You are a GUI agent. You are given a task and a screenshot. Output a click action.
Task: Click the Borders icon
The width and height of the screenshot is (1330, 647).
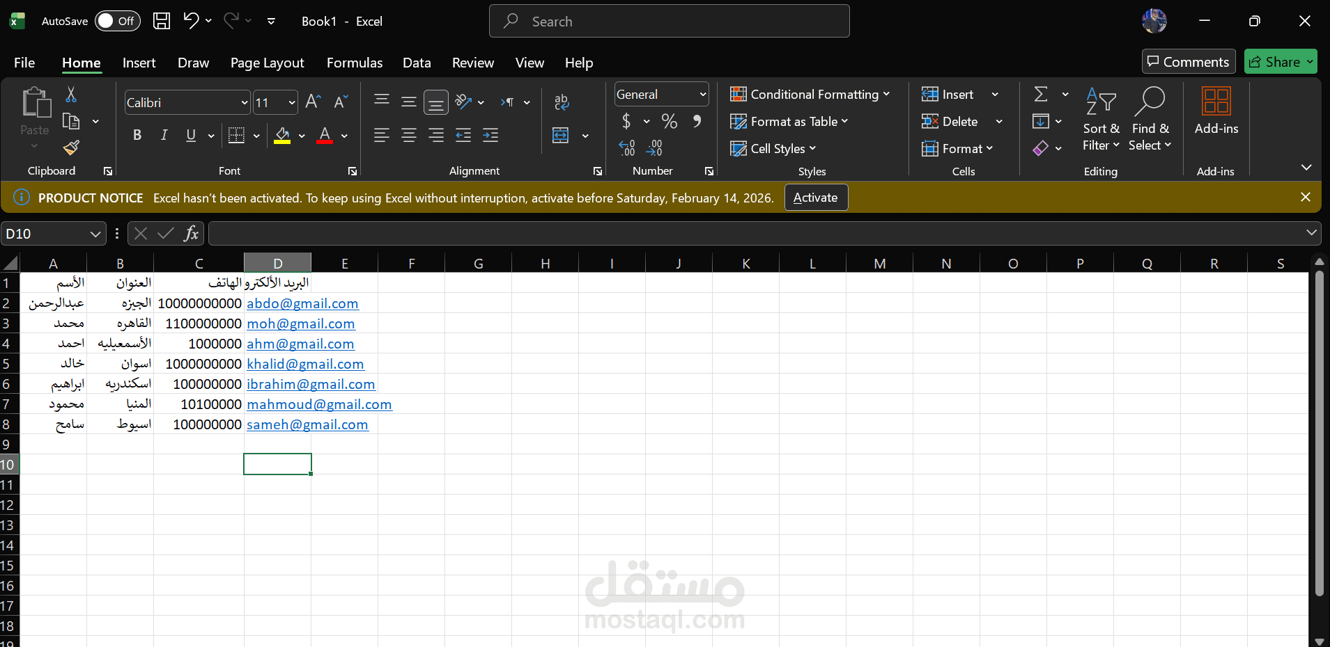tap(237, 135)
